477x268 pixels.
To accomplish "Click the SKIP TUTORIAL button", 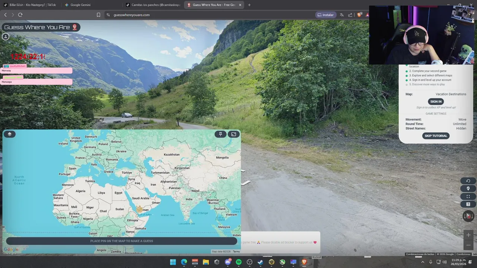I will tap(436, 136).
